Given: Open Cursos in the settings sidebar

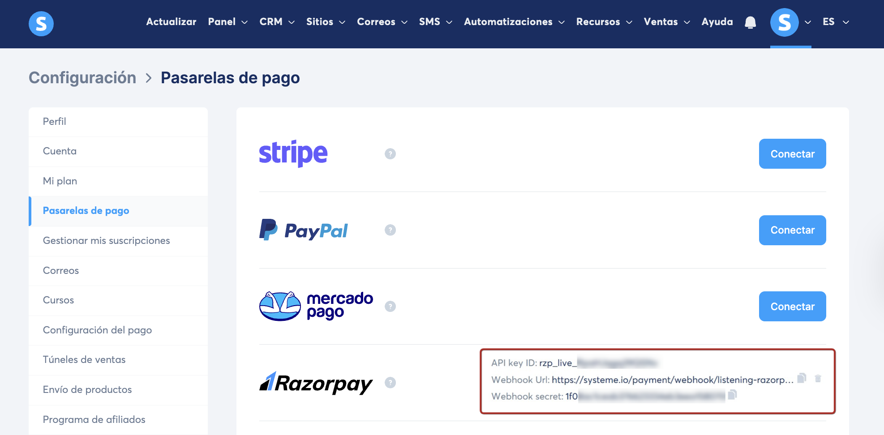Looking at the screenshot, I should pyautogui.click(x=118, y=300).
